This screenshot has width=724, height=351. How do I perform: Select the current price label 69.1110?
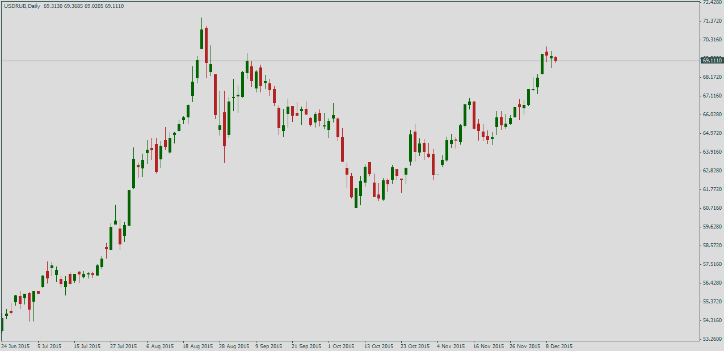(x=712, y=60)
